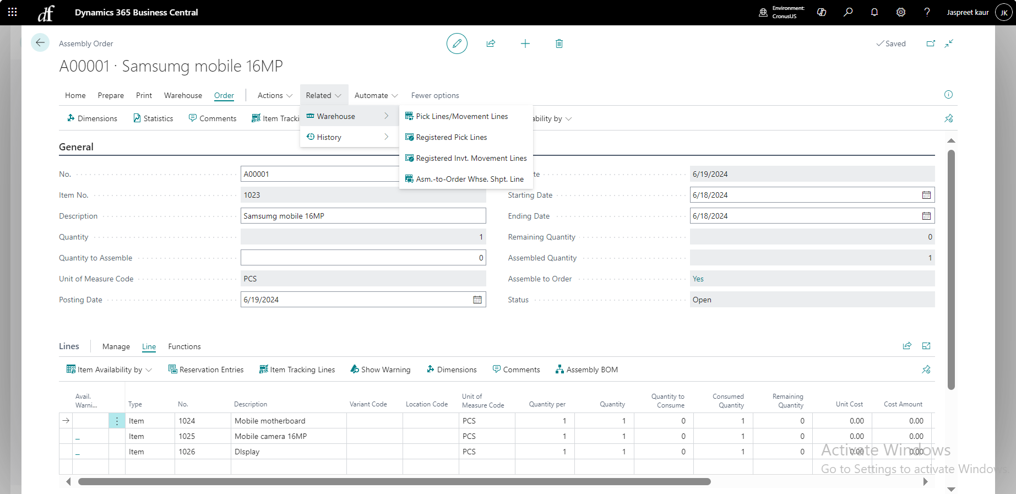Open Assembly BOM in Lines toolbar
This screenshot has height=494, width=1016.
click(586, 370)
